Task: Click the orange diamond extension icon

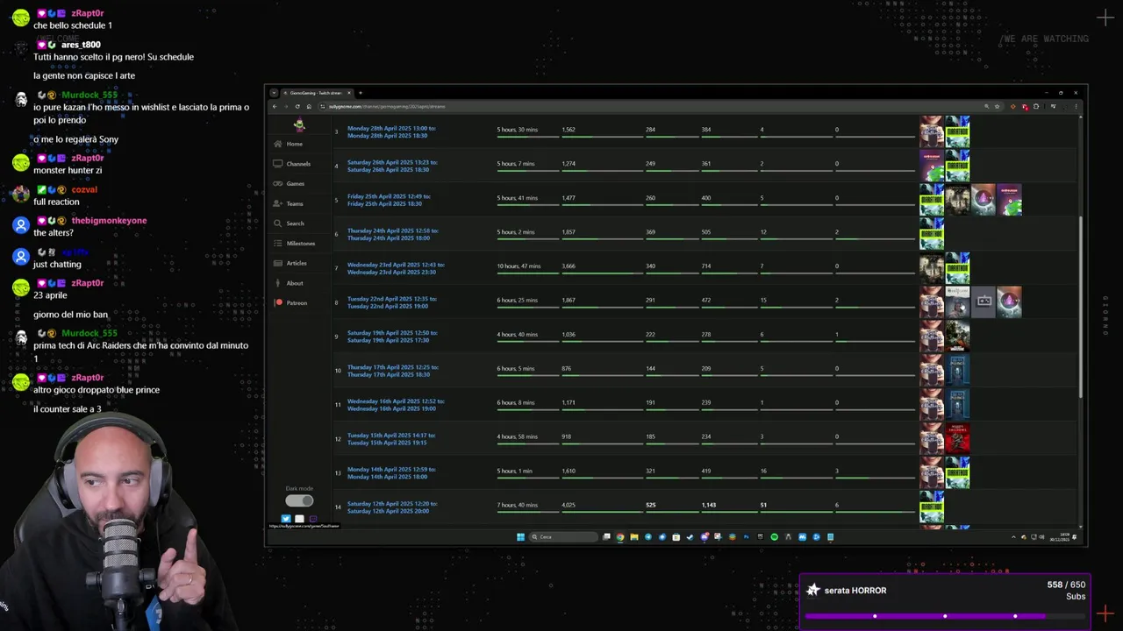Action: coord(1012,106)
